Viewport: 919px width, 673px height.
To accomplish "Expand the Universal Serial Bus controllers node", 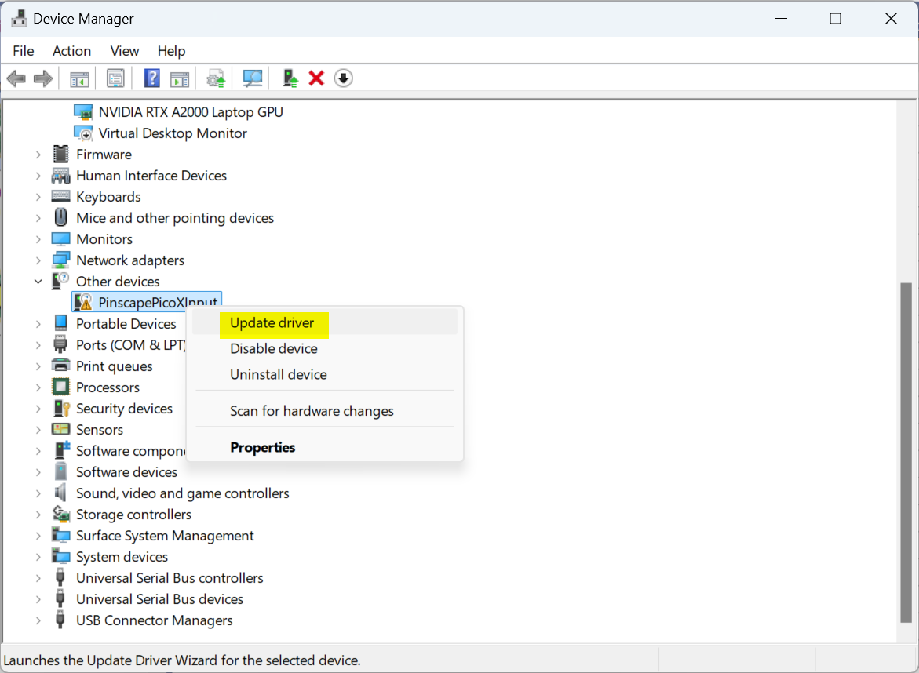I will point(38,578).
